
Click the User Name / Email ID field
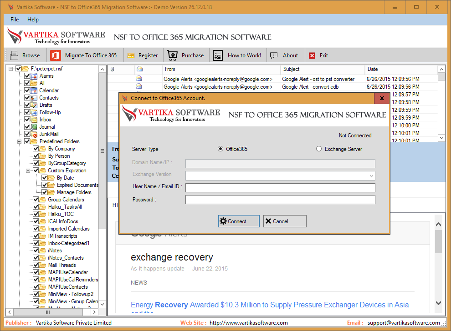[280, 188]
